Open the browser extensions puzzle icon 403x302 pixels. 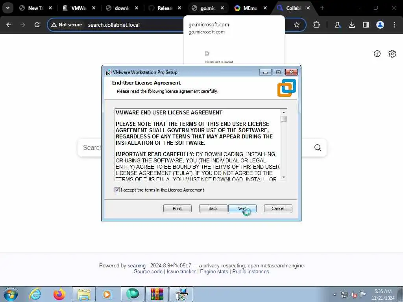tap(317, 25)
